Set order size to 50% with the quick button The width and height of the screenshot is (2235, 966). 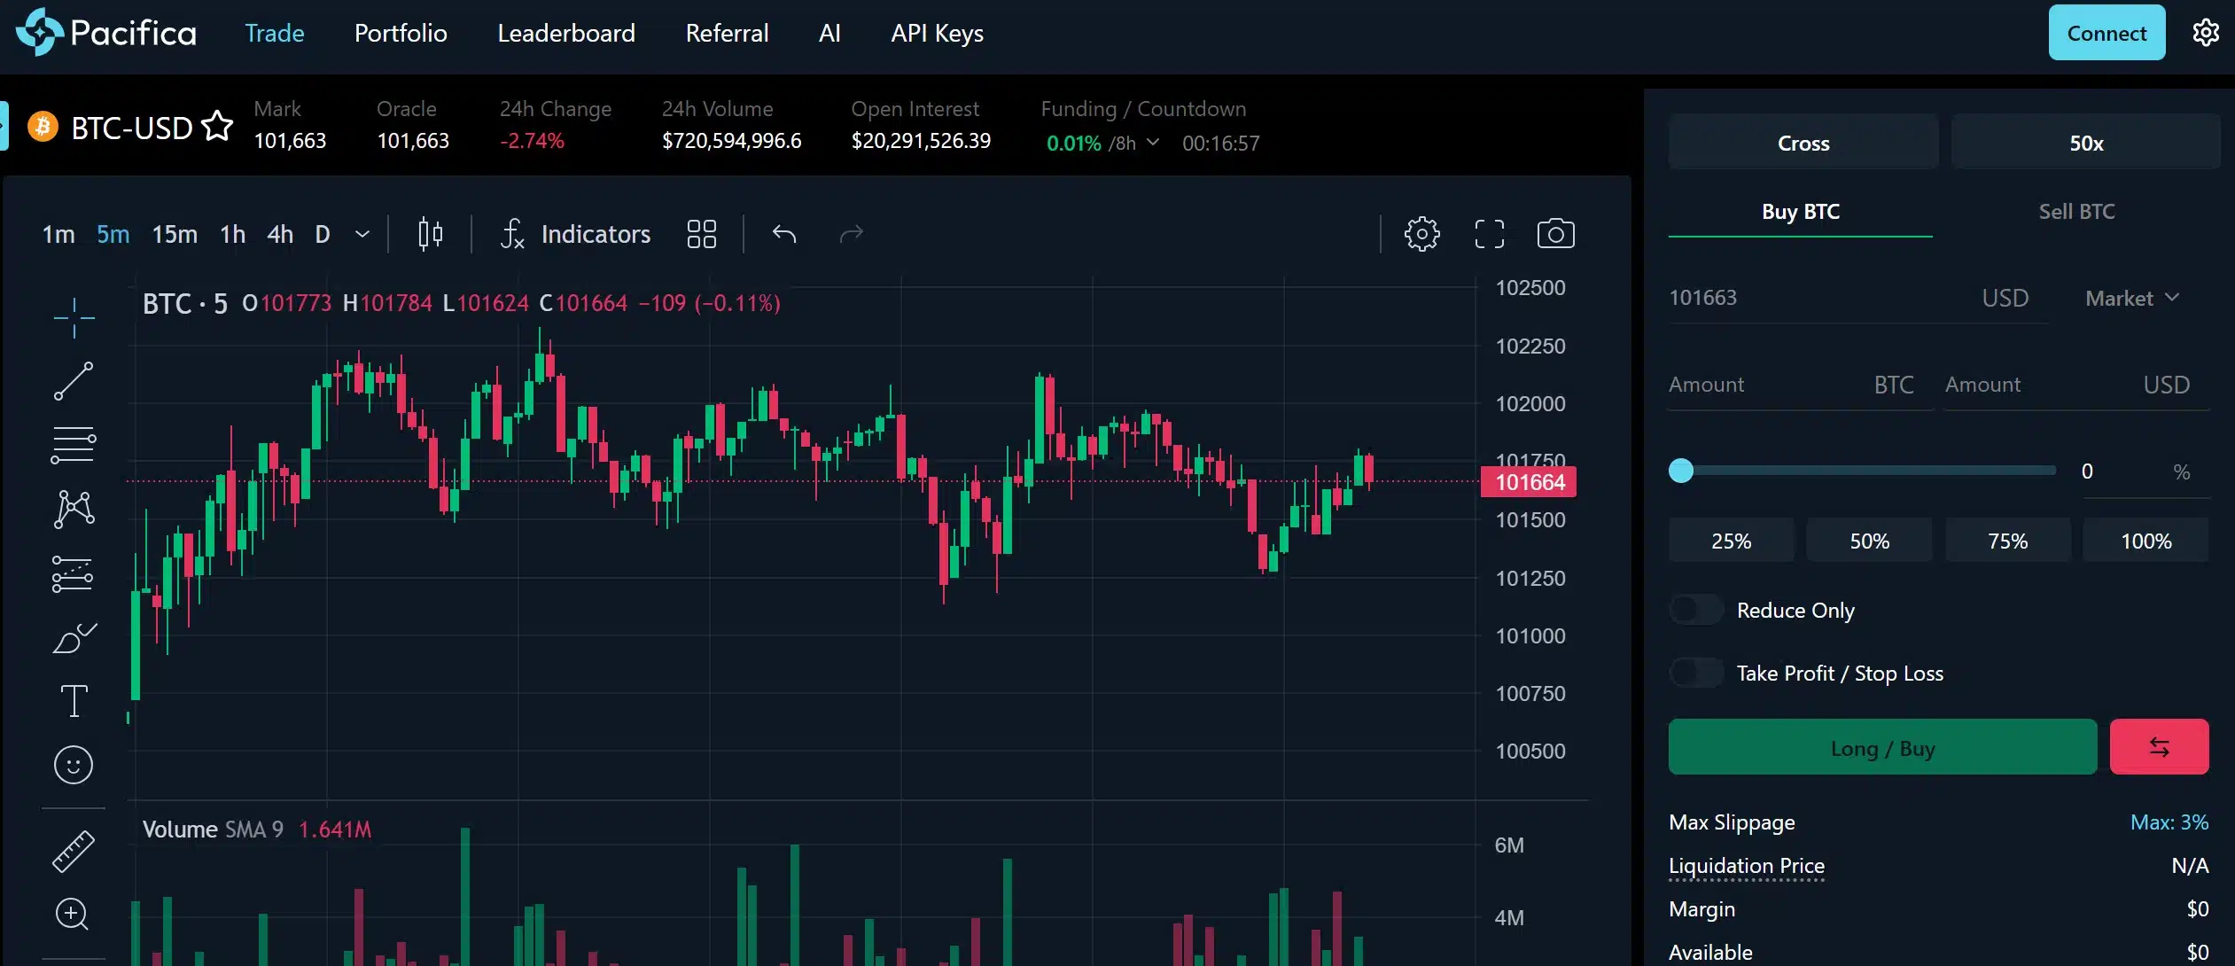pos(1869,540)
